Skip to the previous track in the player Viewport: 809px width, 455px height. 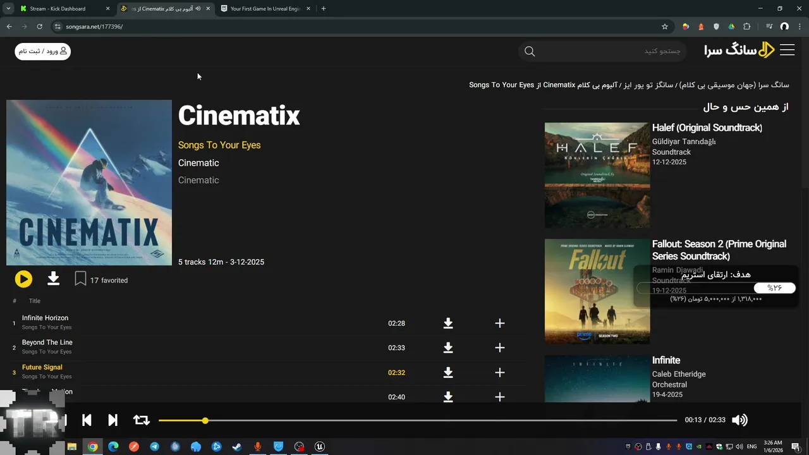(87, 420)
